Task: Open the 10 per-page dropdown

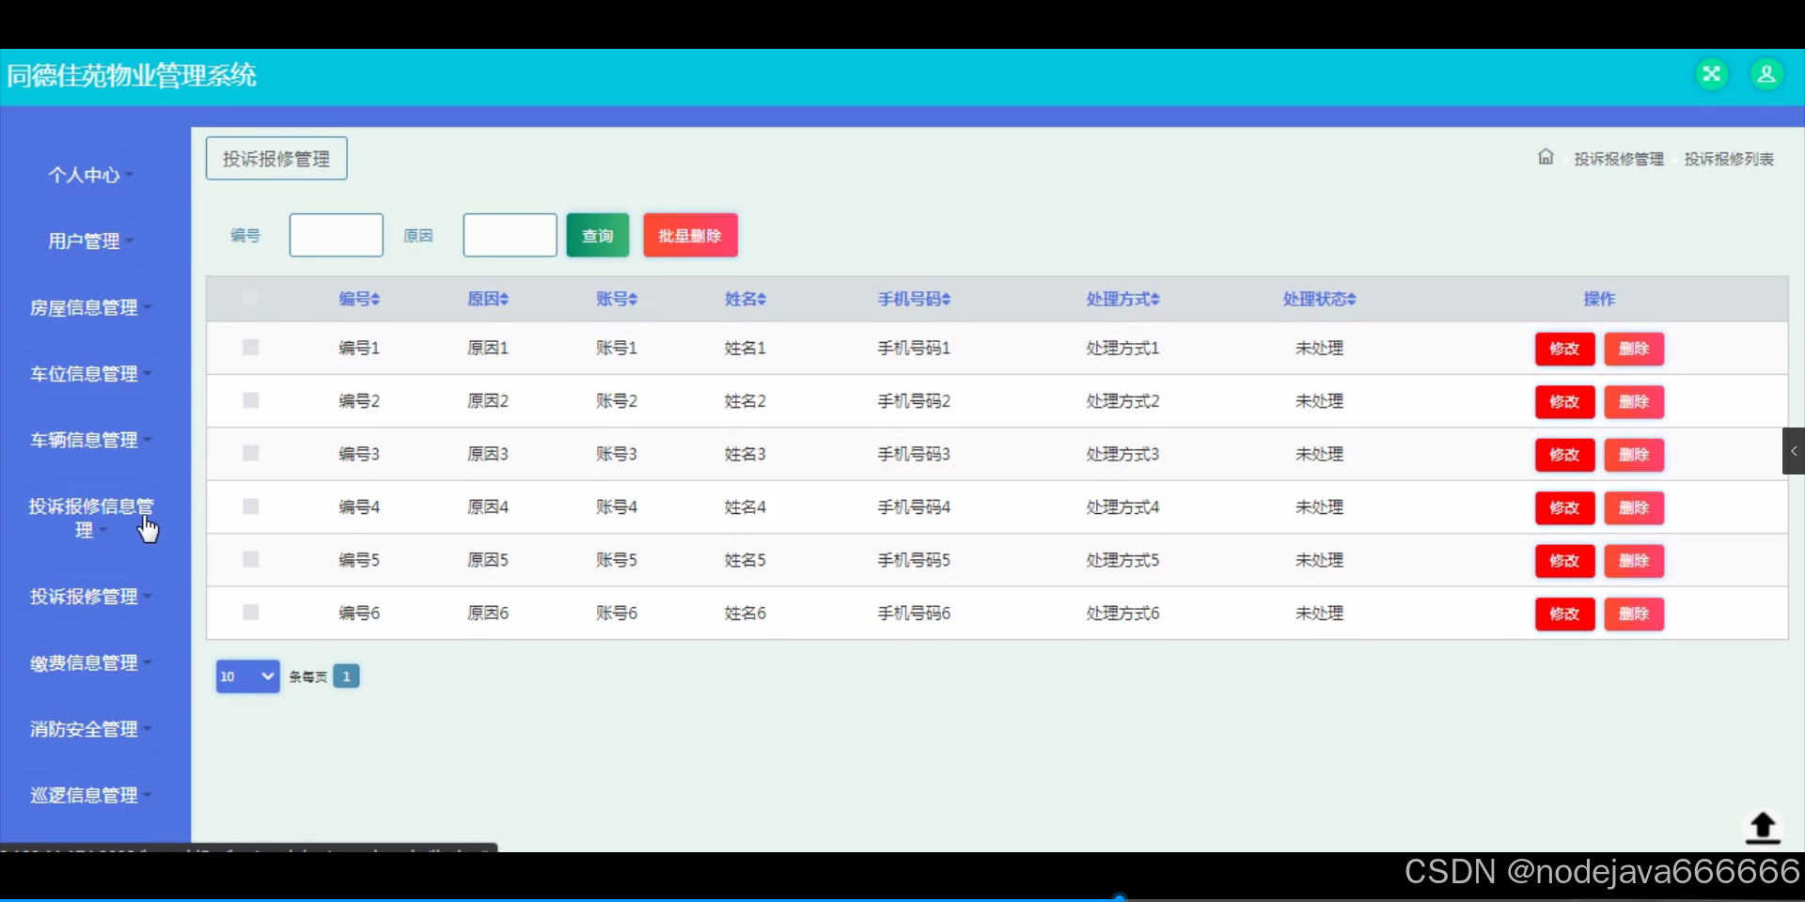Action: [x=247, y=676]
